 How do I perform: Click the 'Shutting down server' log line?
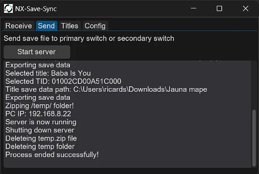pyautogui.click(x=40, y=130)
